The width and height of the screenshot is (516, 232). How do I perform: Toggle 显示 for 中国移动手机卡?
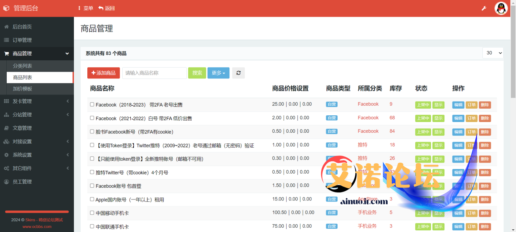tap(438, 213)
